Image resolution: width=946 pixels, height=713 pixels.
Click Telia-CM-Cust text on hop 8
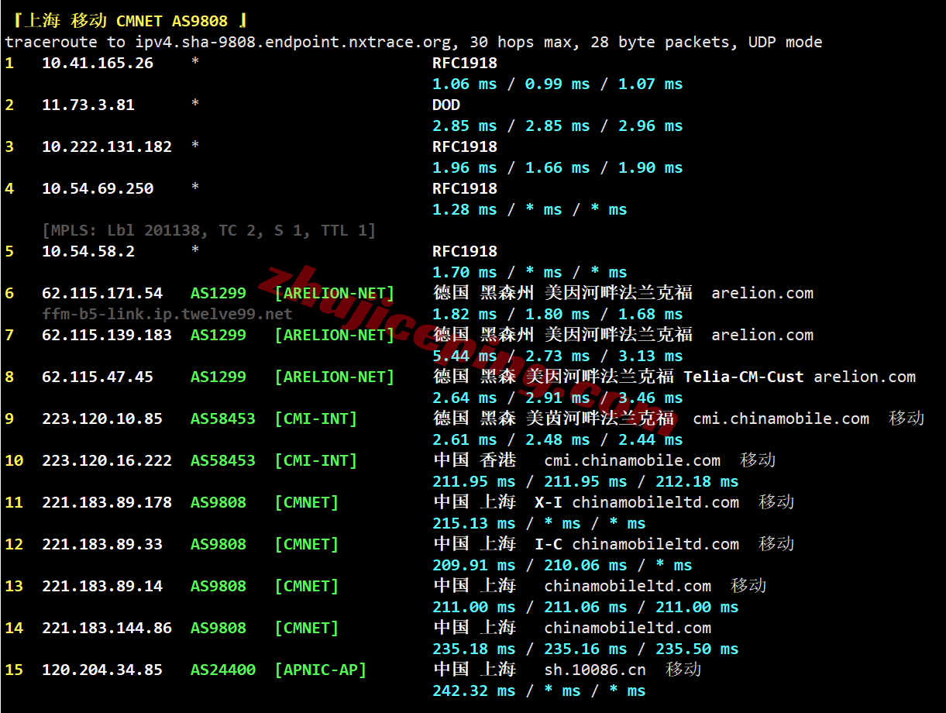pyautogui.click(x=744, y=377)
